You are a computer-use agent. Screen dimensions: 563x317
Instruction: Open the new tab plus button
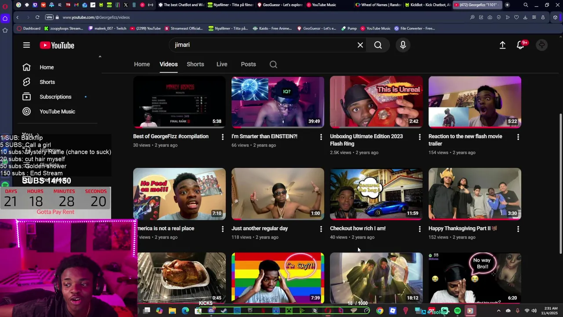[x=507, y=5]
